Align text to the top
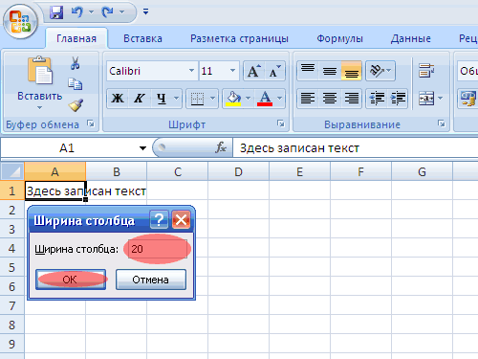The image size is (478, 359). point(308,71)
